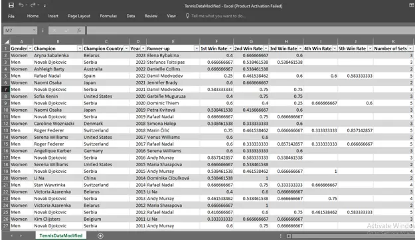Click the Stefanos Tsitsipas cell

pyautogui.click(x=173, y=62)
